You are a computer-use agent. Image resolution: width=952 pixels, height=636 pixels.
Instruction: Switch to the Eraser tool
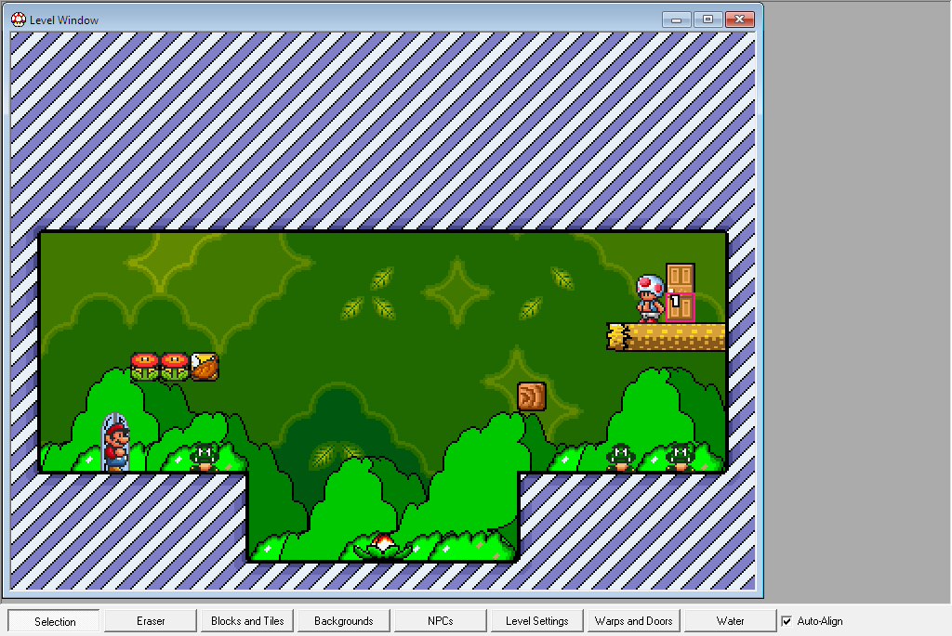tap(151, 621)
